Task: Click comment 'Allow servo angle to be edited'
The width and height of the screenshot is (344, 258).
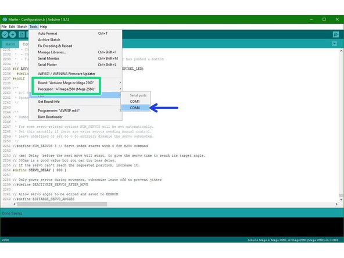Action: pyautogui.click(x=66, y=194)
